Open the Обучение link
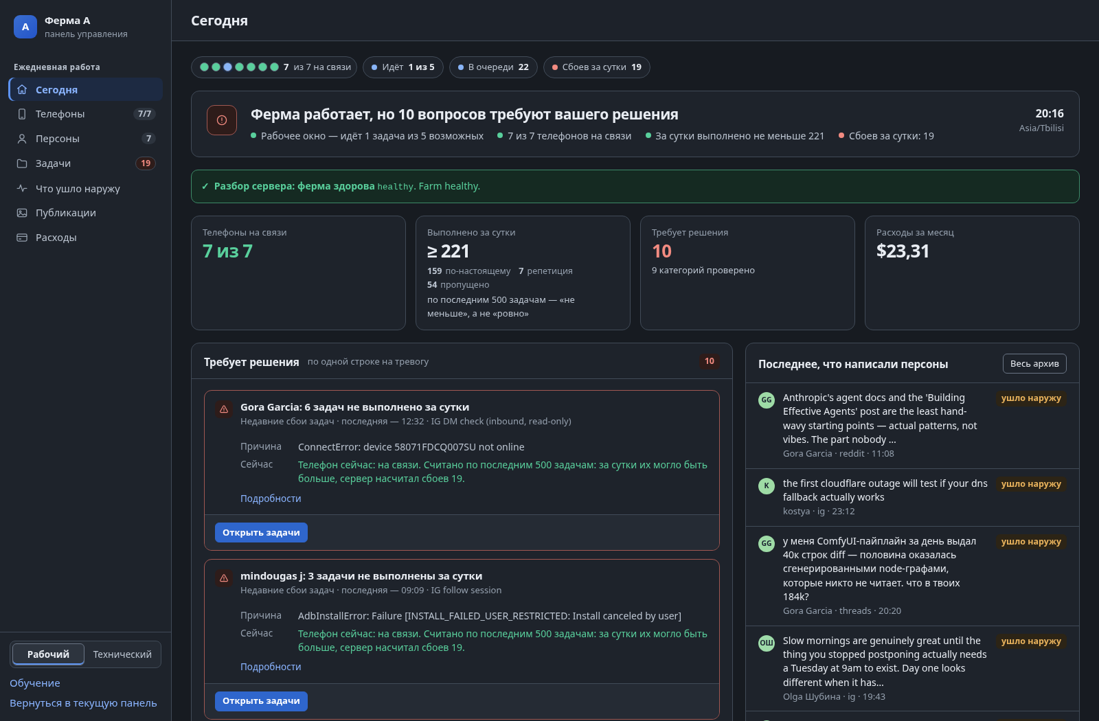1099x721 pixels. [35, 683]
